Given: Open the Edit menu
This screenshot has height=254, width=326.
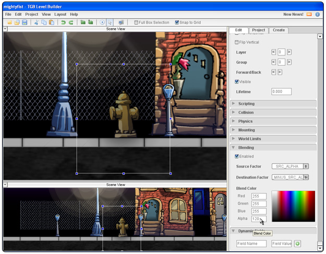Looking at the screenshot, I should click(x=18, y=15).
